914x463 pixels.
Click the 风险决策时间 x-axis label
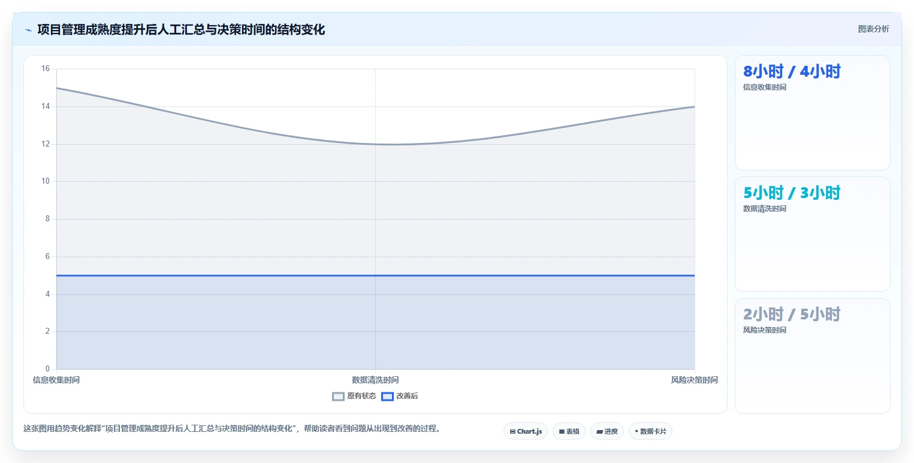[695, 380]
